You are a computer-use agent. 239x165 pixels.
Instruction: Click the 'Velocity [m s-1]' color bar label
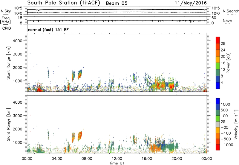click(236, 124)
